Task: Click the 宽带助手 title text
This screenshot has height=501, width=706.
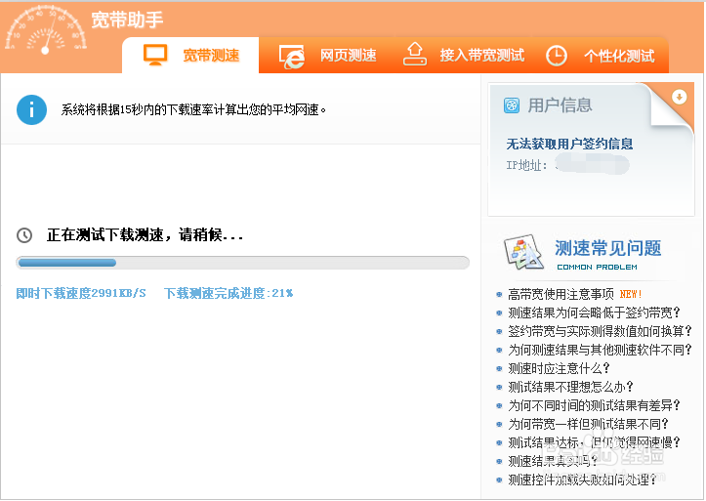Action: (127, 20)
